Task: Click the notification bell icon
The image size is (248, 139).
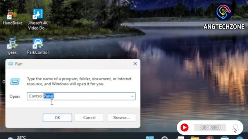Action: (236, 127)
